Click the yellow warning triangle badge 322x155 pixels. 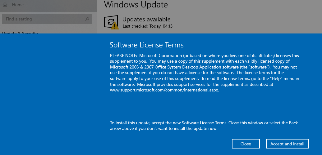115,26
